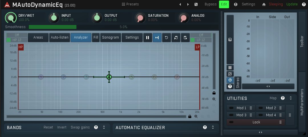Screen dimensions: 308x137
Task: Open Automatic Equalizer help icon
Action: coord(205,127)
